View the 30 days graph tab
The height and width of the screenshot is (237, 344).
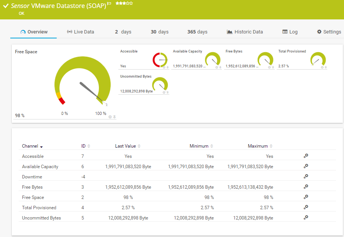click(159, 32)
